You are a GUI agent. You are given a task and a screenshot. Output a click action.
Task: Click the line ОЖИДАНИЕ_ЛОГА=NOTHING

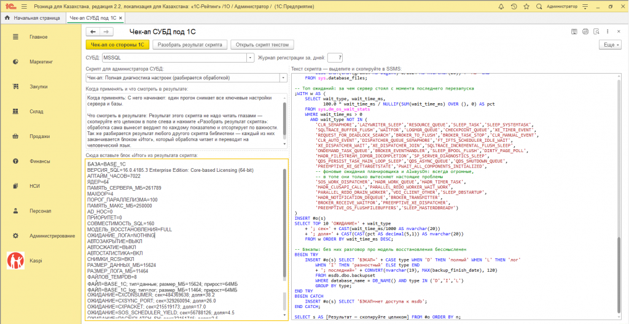(x=121, y=236)
